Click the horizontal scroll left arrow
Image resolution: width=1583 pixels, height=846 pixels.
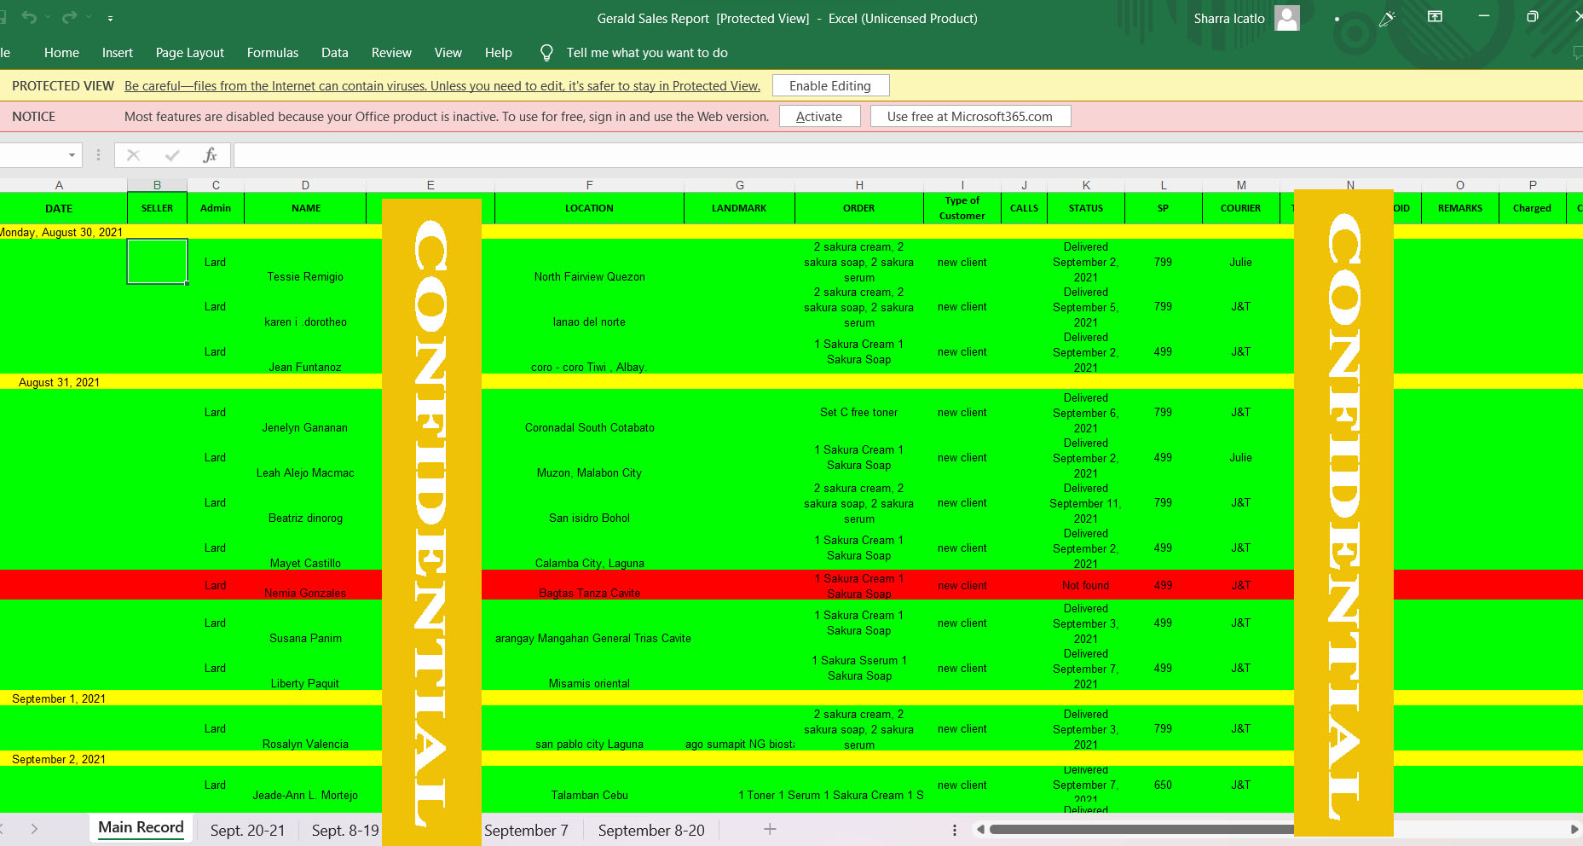(980, 829)
